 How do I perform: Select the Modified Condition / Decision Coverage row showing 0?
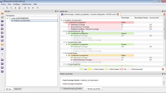tap(112, 29)
